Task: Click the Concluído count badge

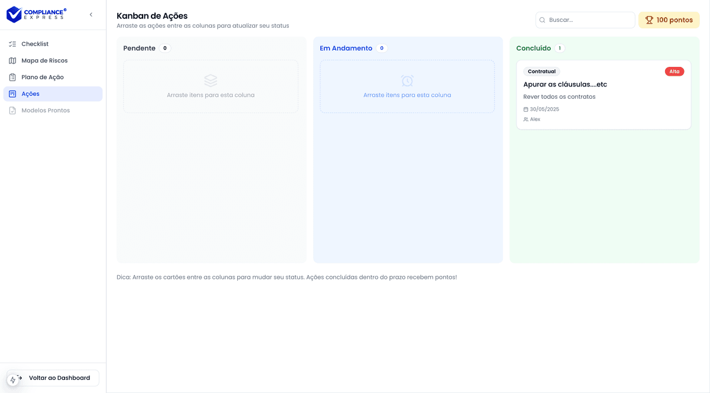Action: pyautogui.click(x=560, y=48)
